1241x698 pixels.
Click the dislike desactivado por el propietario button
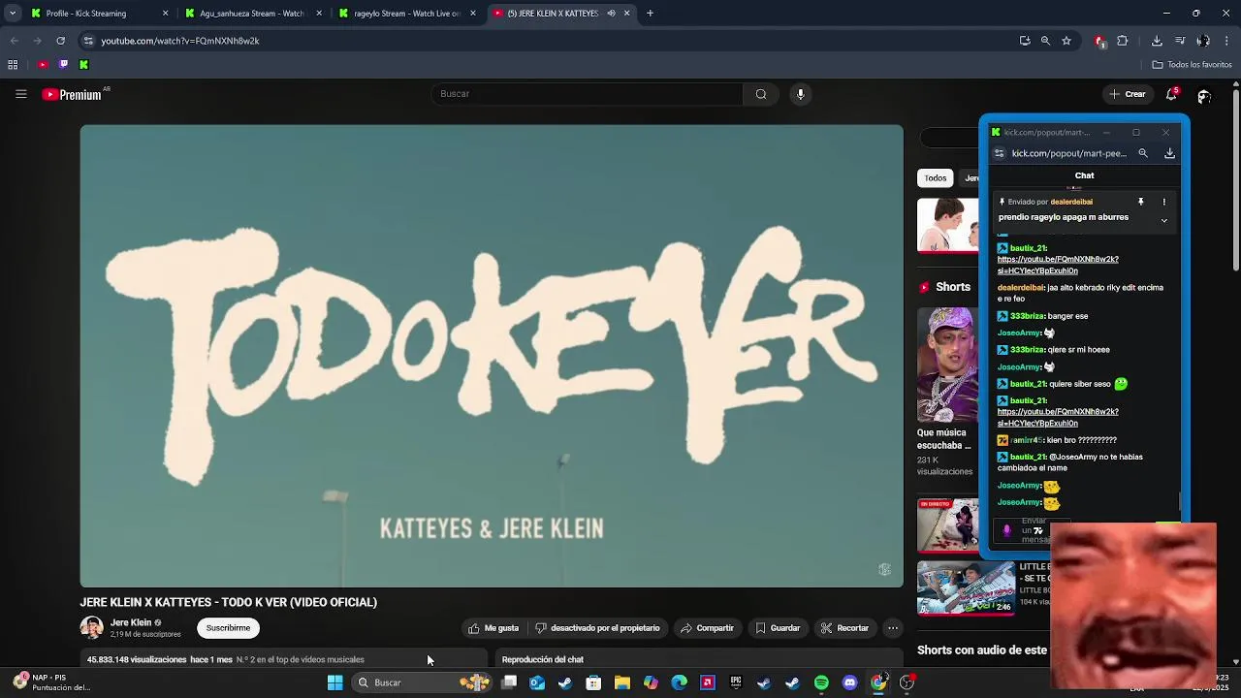click(x=597, y=628)
